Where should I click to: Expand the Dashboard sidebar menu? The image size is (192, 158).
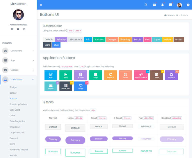(18, 51)
